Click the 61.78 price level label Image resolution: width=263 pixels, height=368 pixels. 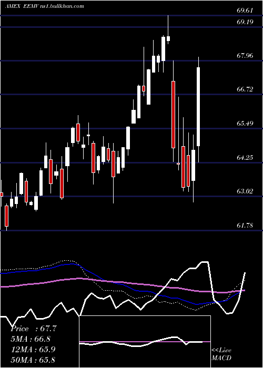coord(245,226)
